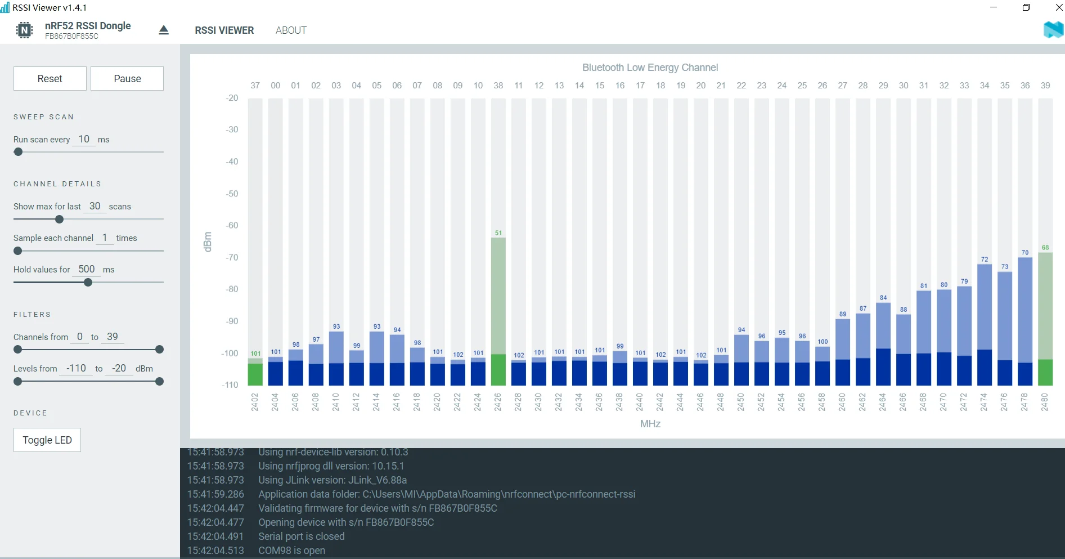Click the Nordic Semiconductor logo icon
Image resolution: width=1065 pixels, height=559 pixels.
pyautogui.click(x=1053, y=29)
